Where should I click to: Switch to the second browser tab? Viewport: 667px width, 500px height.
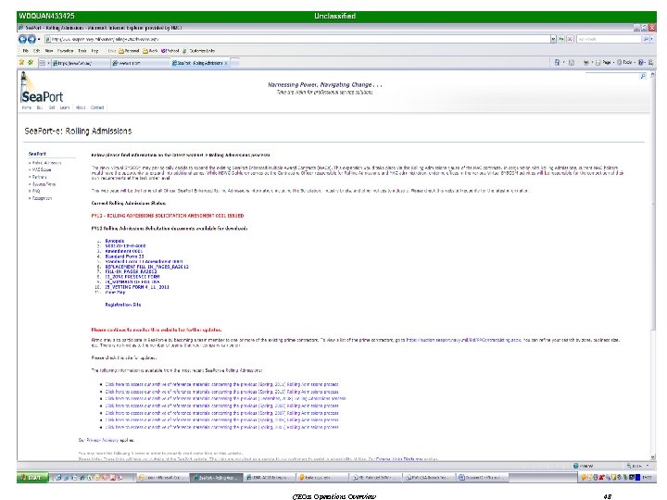click(x=140, y=63)
